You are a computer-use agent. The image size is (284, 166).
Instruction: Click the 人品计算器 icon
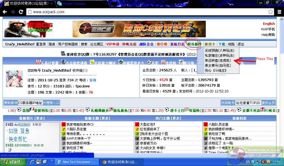[x=38, y=62]
